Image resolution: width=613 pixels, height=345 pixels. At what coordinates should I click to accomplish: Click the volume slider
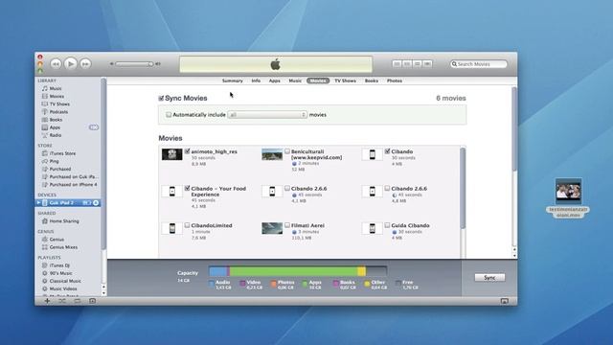tap(134, 64)
